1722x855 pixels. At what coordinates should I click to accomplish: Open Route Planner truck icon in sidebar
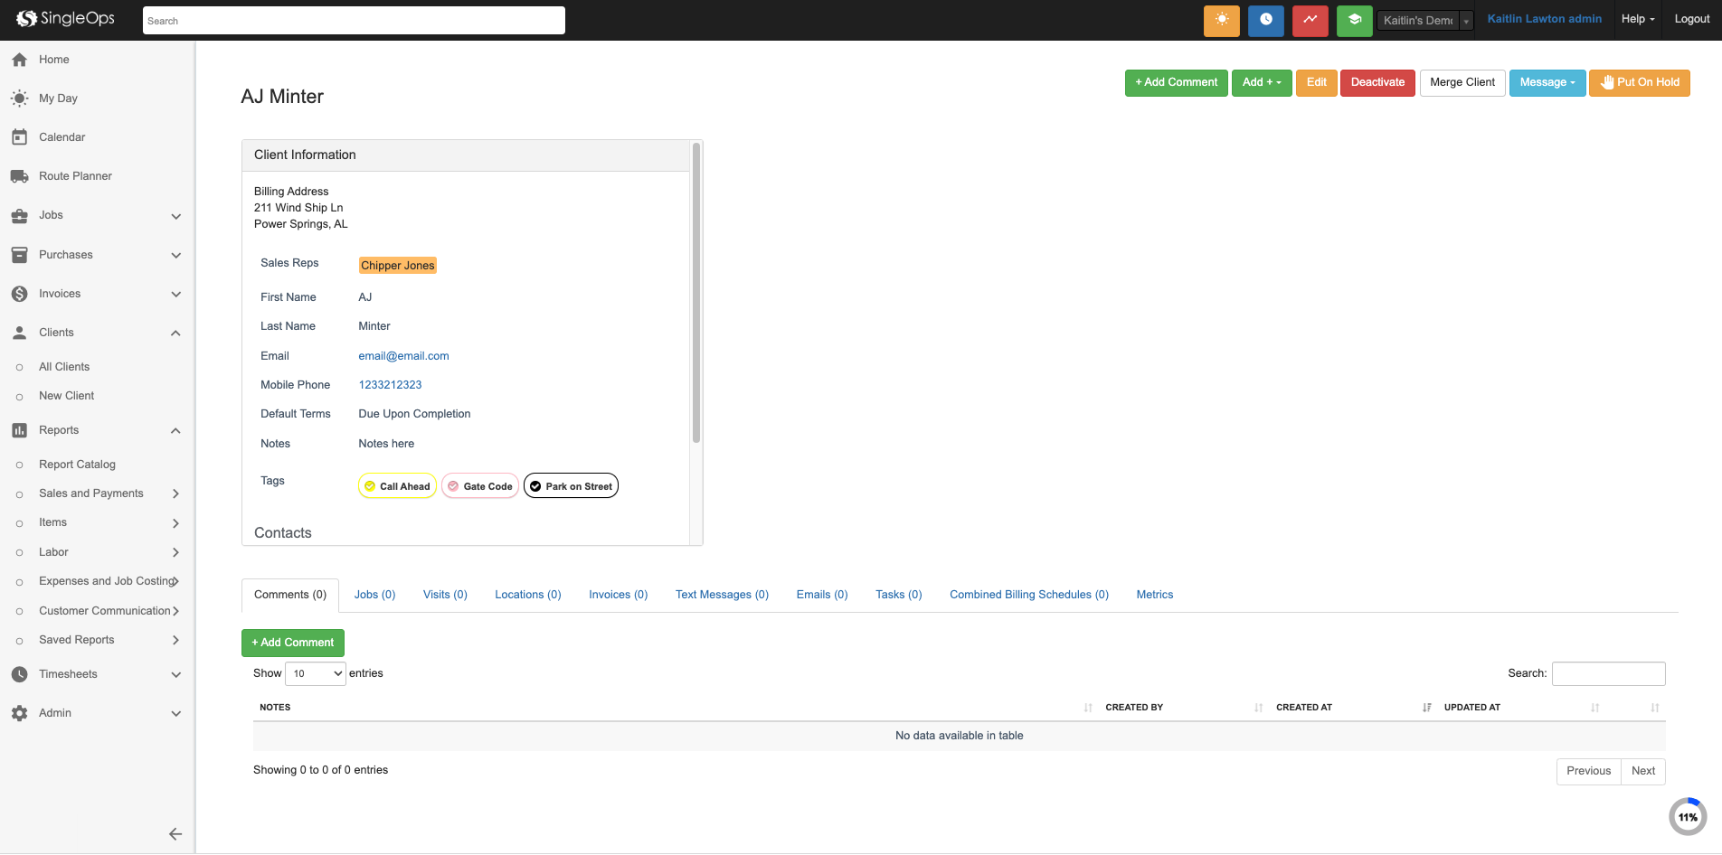point(20,176)
